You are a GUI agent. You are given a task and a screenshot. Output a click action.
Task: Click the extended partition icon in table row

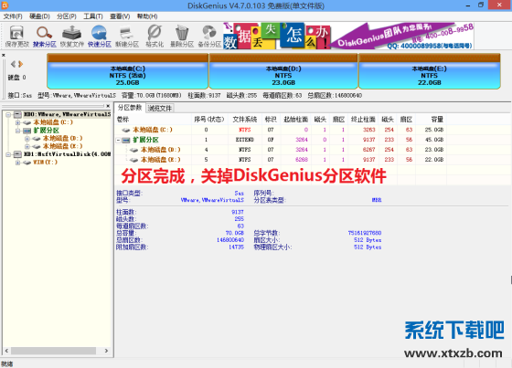point(126,140)
